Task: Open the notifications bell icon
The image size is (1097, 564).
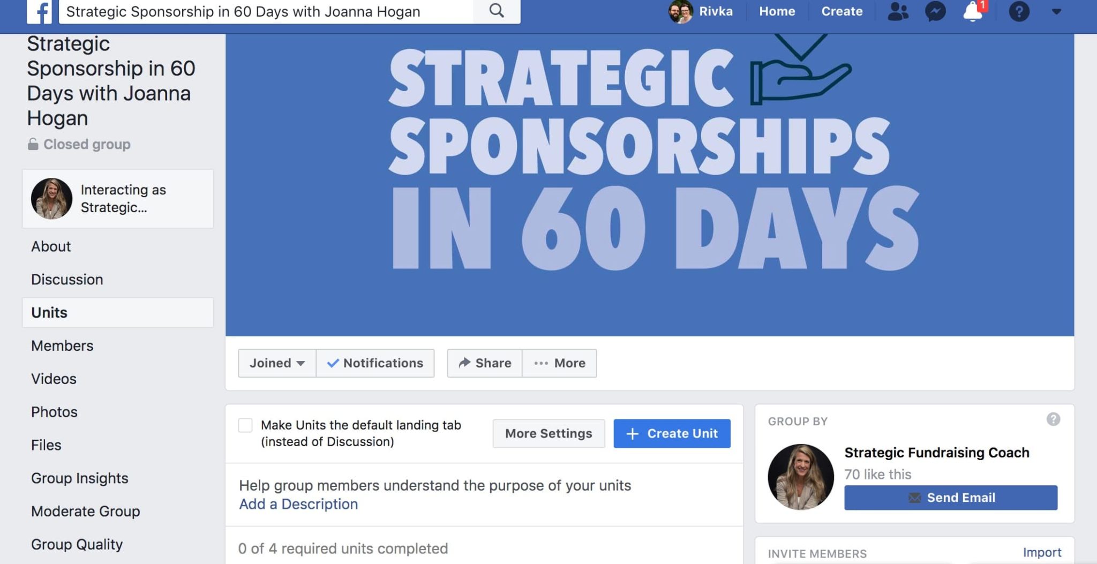Action: (x=973, y=11)
